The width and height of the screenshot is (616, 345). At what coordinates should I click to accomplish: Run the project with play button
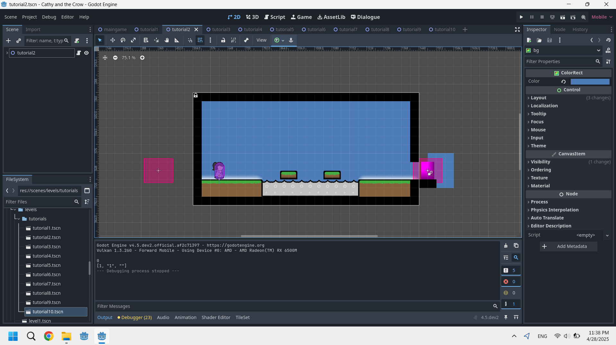point(521,17)
